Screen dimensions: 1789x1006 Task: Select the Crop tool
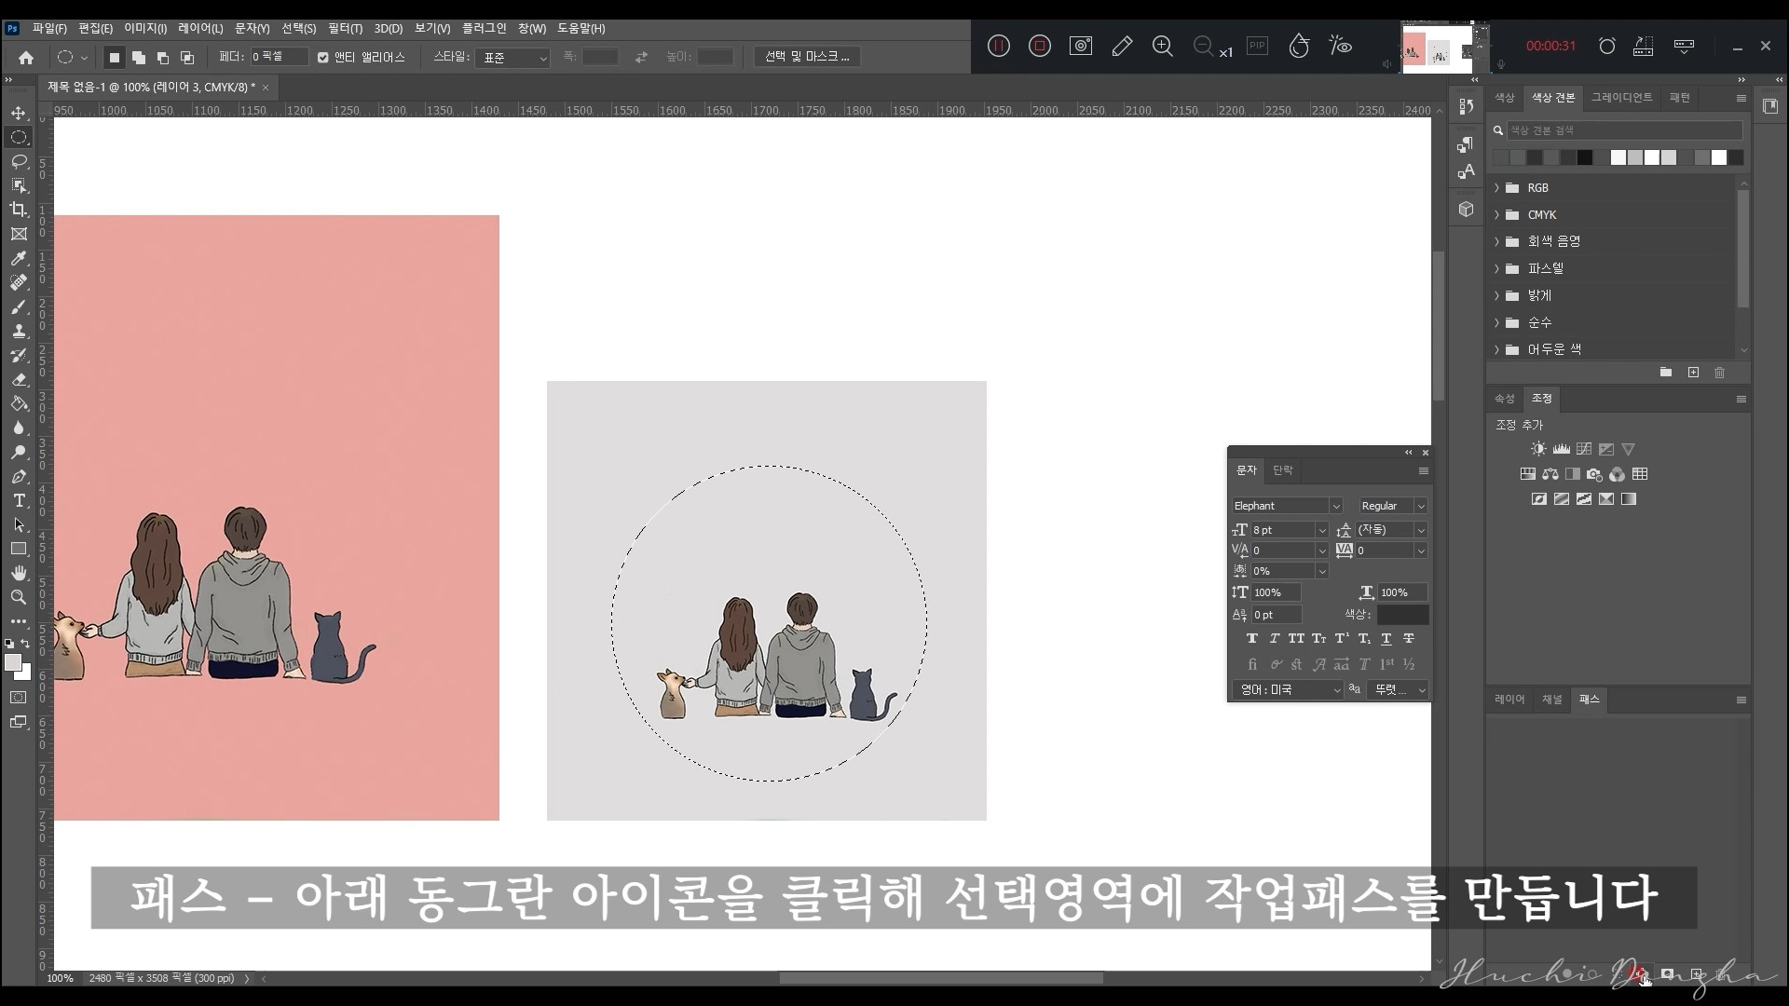[19, 210]
